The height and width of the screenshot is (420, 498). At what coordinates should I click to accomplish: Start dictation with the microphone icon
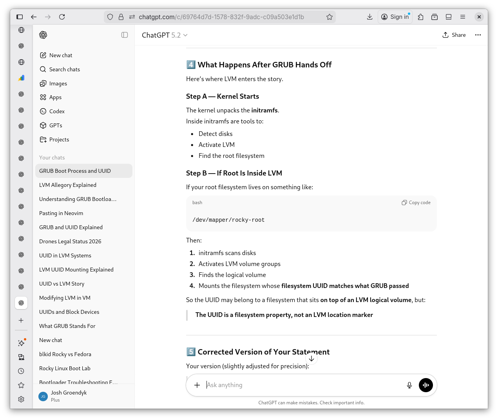[409, 385]
